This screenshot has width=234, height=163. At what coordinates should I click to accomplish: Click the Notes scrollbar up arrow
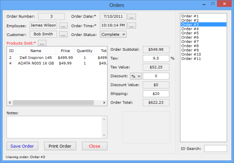click(104, 120)
